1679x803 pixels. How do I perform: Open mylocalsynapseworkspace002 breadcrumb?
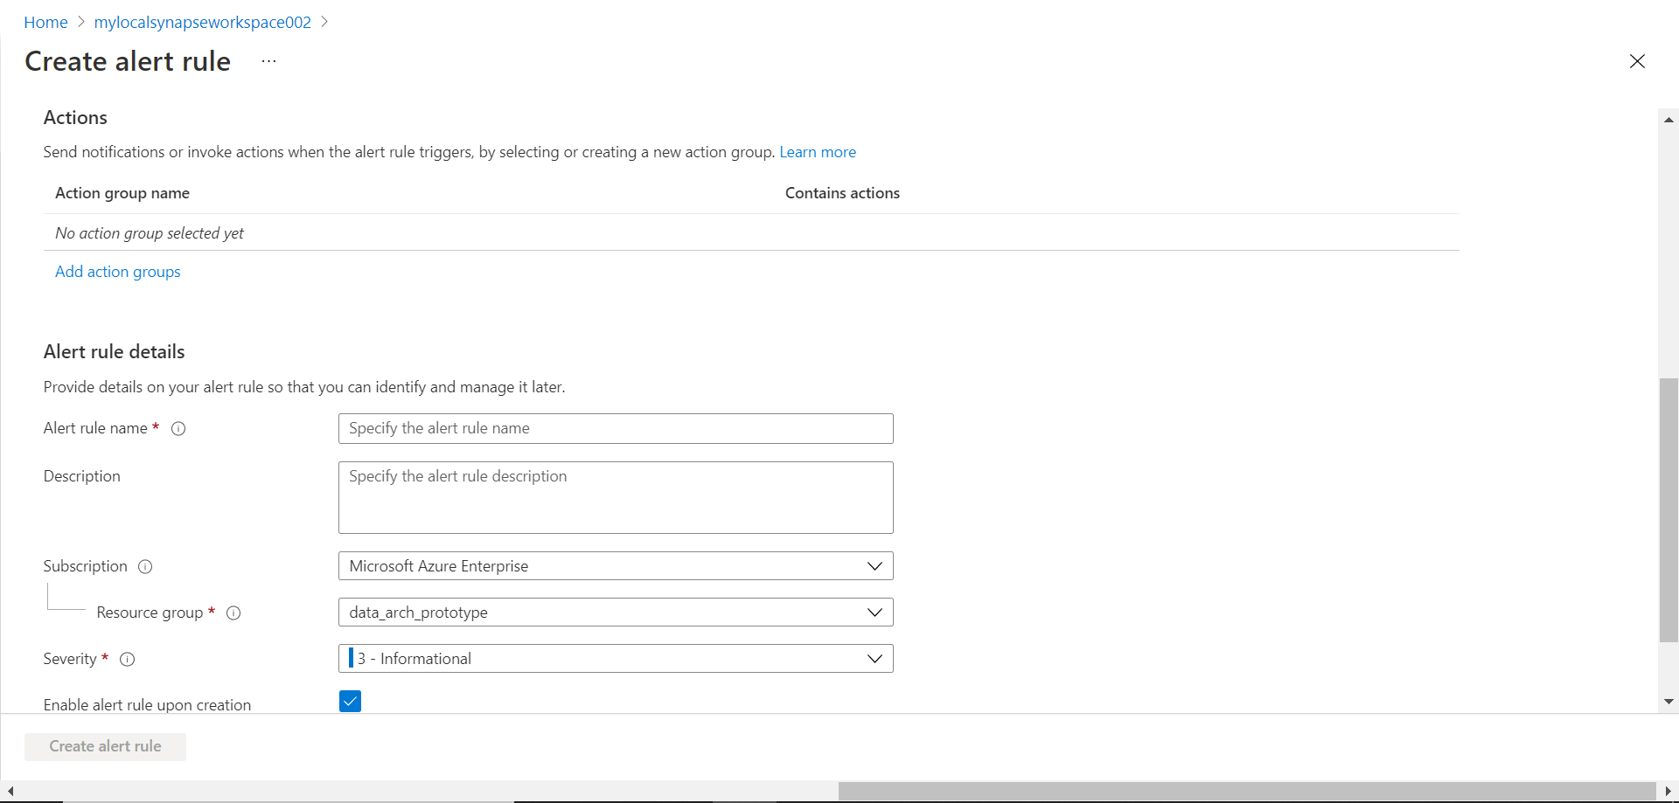pos(203,23)
